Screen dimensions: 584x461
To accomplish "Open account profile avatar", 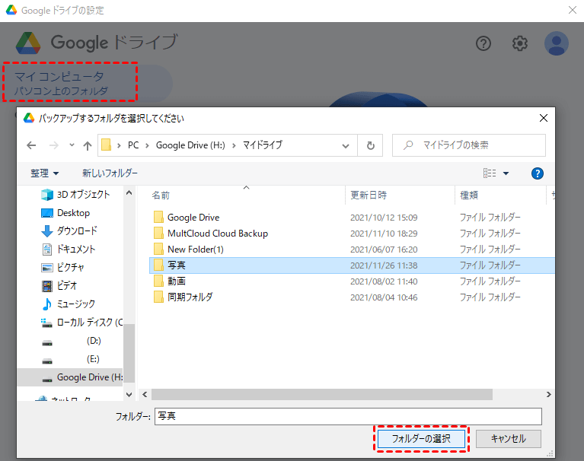I will click(556, 43).
